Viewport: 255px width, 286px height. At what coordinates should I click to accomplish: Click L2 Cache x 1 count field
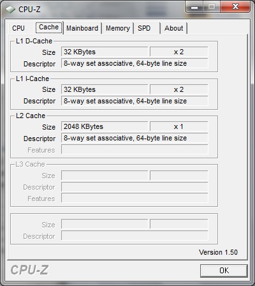click(x=178, y=126)
